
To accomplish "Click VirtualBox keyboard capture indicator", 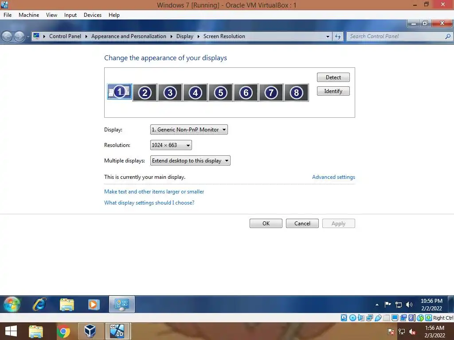I will (429, 318).
